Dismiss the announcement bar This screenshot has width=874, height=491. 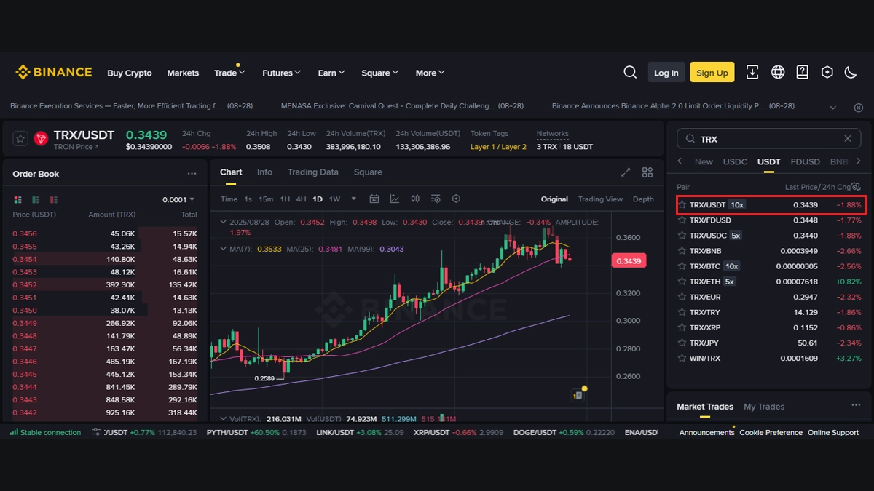click(858, 108)
